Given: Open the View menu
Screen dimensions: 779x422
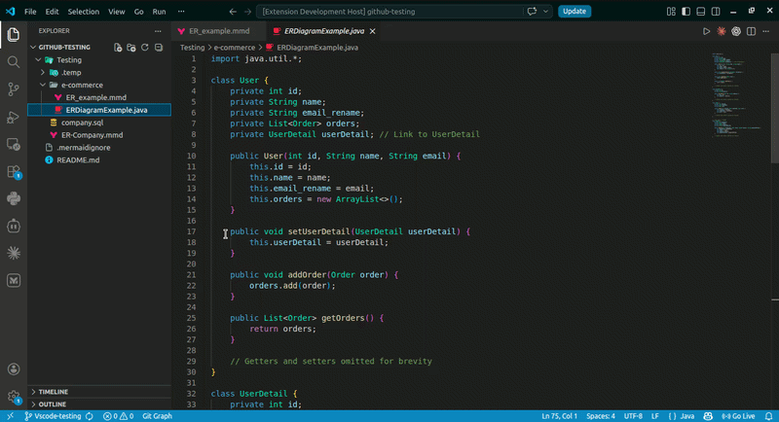Looking at the screenshot, I should (116, 12).
